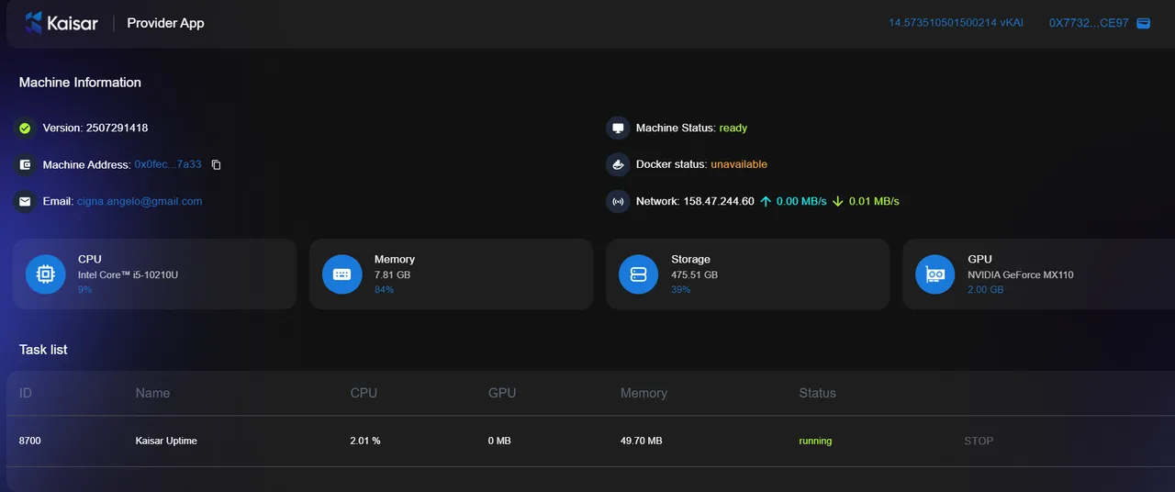Click the Kaisar brand name
Screen dimensions: 1175x492
click(x=72, y=23)
